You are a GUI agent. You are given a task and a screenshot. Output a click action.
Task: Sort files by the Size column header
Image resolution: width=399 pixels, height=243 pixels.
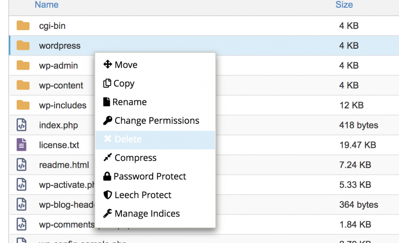(x=344, y=4)
